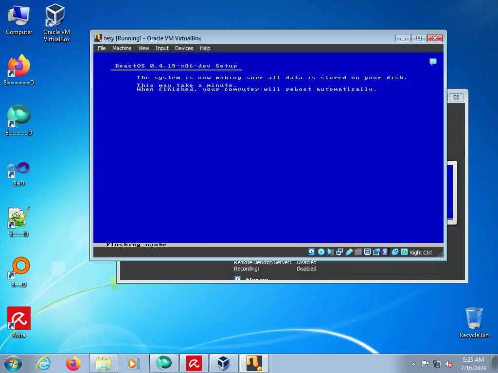
Task: Open the Action Center flag in tray
Action: coord(425,364)
